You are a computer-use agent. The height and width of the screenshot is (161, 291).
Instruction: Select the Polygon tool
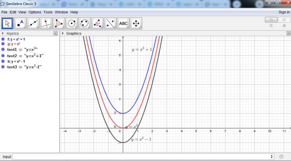pos(58,23)
